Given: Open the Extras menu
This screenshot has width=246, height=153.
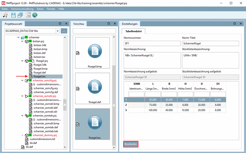Looking at the screenshot, I should [x=40, y=9].
